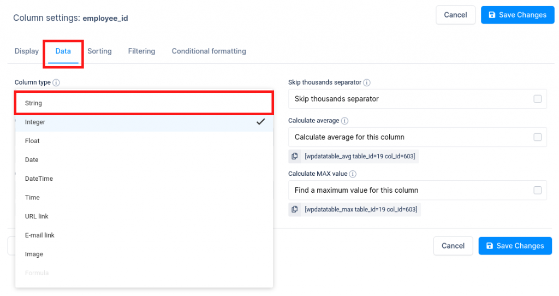Click the wpdatatable_avg shortcode text
This screenshot has width=559, height=296.
pos(360,156)
